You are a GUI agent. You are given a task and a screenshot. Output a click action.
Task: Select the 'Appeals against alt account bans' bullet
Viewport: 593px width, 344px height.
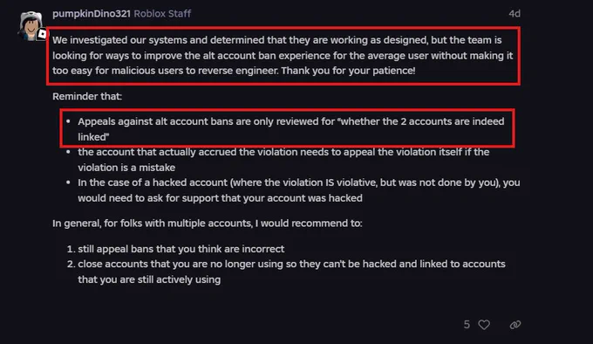click(290, 129)
